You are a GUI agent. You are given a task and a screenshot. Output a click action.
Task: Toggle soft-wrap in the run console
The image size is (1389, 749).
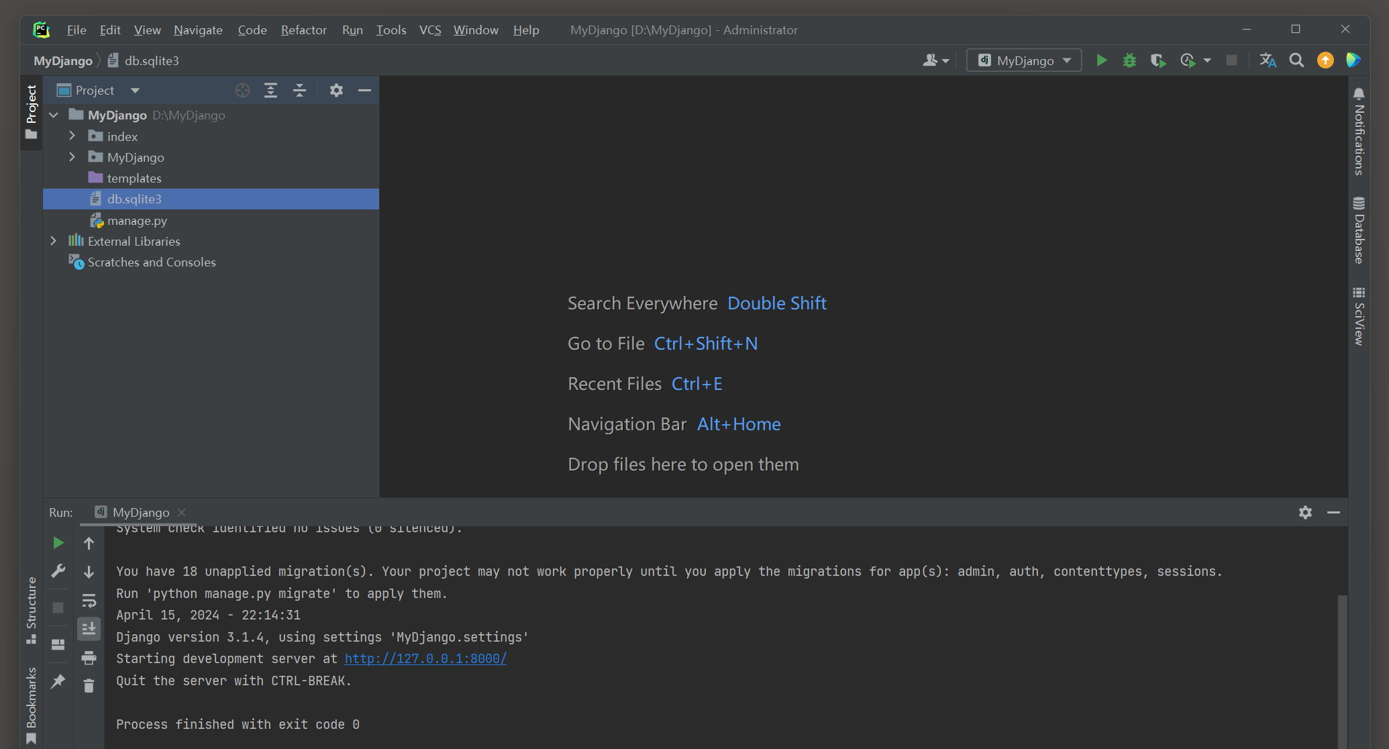(89, 601)
